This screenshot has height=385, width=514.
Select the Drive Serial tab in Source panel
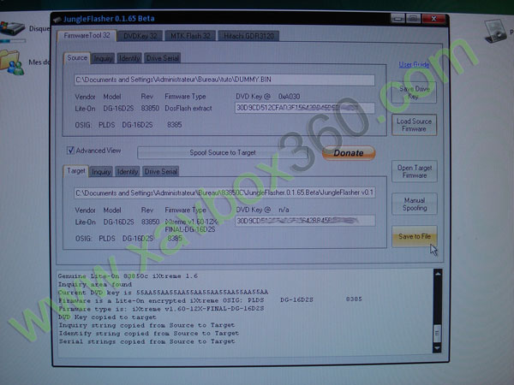[x=162, y=58]
